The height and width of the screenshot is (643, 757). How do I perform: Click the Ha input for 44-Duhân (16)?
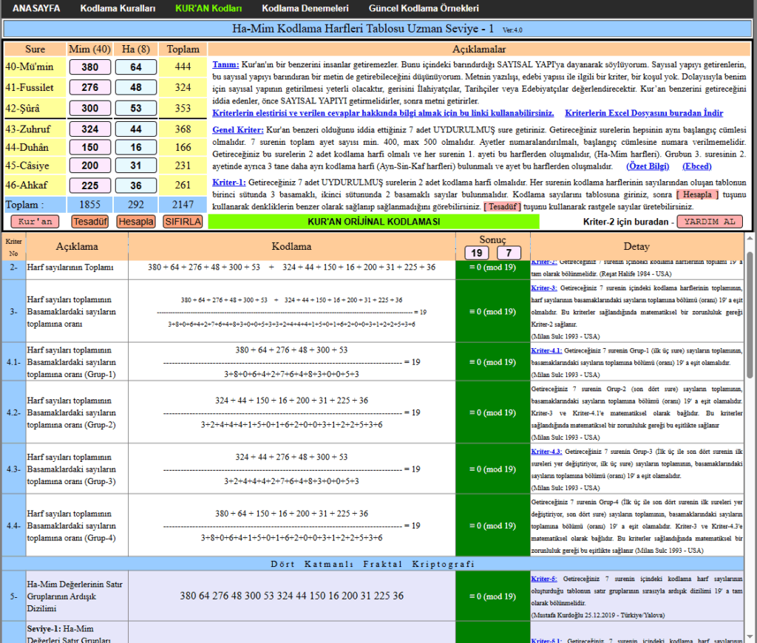tap(136, 147)
